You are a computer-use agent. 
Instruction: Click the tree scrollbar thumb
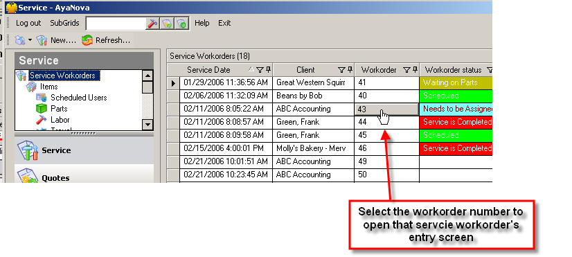[x=148, y=87]
